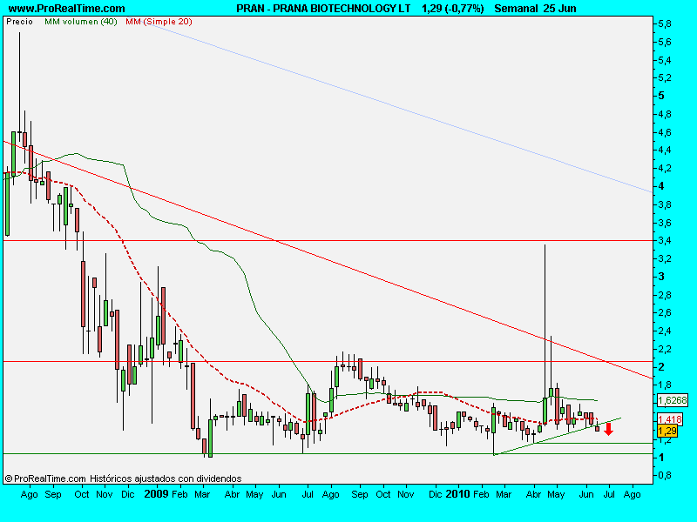This screenshot has width=697, height=522.
Task: Click the www.ProRealTime.com header link
Action: pyautogui.click(x=67, y=9)
